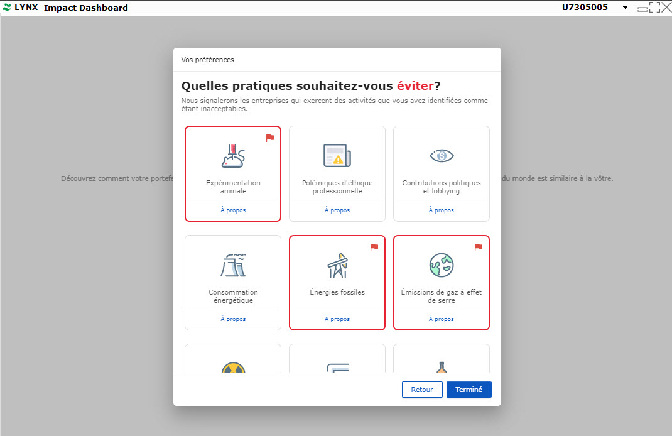Click the account number U7305005
Viewport: 672px width, 436px height.
[585, 8]
